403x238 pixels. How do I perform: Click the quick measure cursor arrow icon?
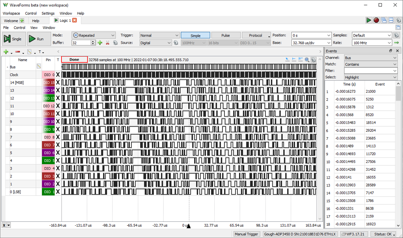click(287, 60)
